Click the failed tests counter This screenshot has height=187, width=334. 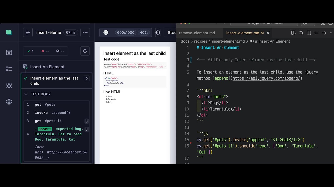[x=45, y=51]
